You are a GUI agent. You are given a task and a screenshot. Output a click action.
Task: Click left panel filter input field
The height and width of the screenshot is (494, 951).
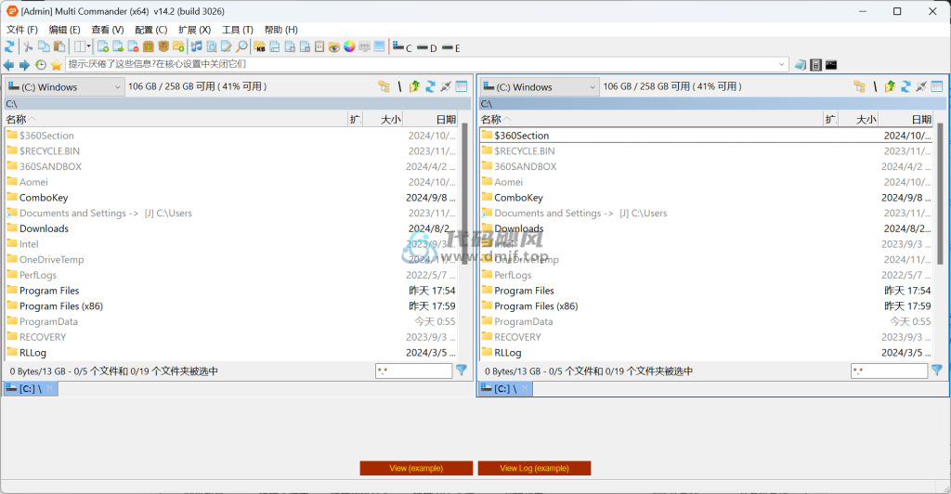pos(413,370)
